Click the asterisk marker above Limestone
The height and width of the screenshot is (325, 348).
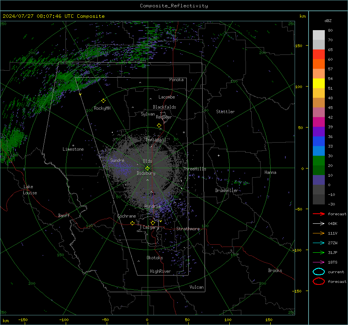(73, 146)
